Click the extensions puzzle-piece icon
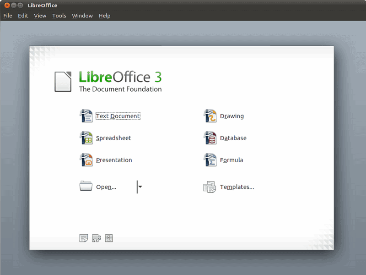 tap(96, 238)
